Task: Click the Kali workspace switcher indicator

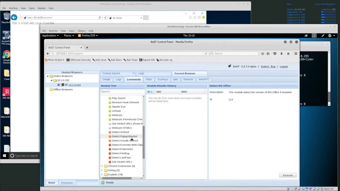Action: 314,36
